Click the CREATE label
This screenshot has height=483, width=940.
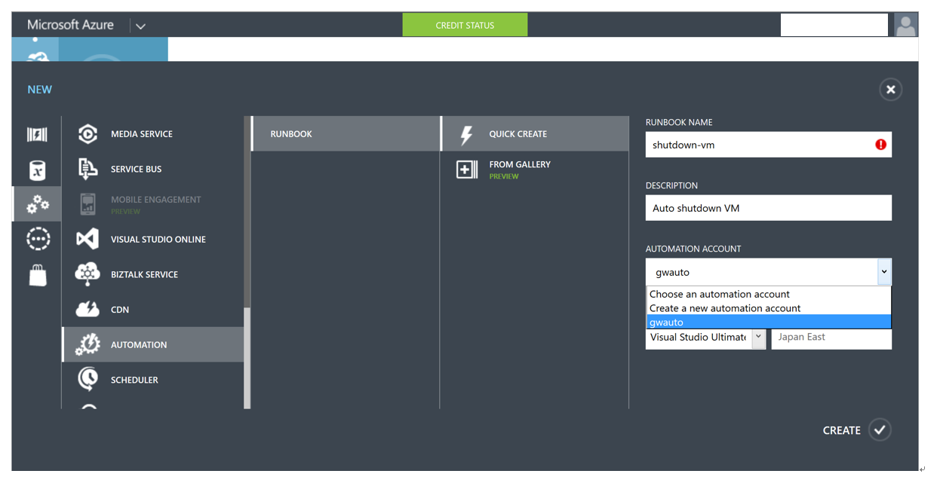[841, 430]
